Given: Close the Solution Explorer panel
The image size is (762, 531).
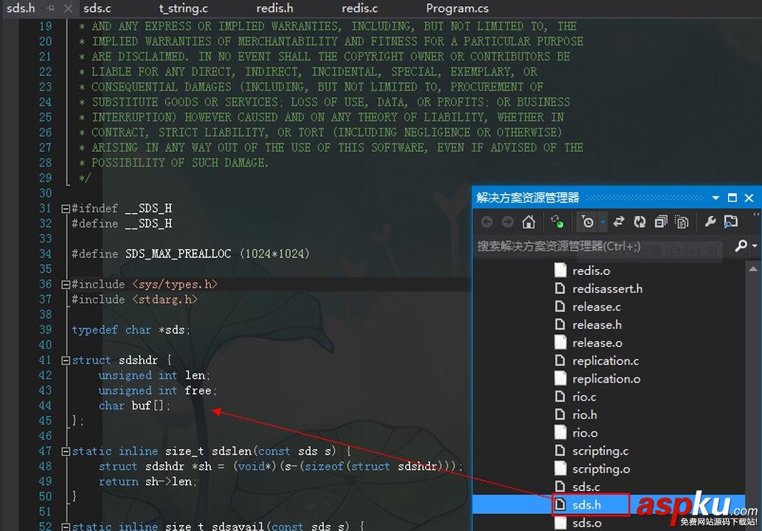Looking at the screenshot, I should pyautogui.click(x=749, y=198).
